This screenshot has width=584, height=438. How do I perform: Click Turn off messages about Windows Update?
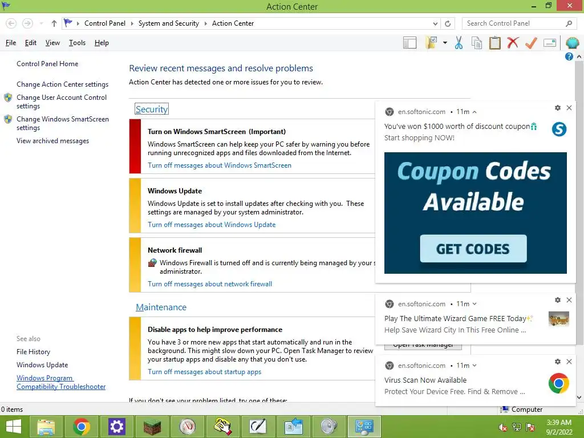coord(212,225)
